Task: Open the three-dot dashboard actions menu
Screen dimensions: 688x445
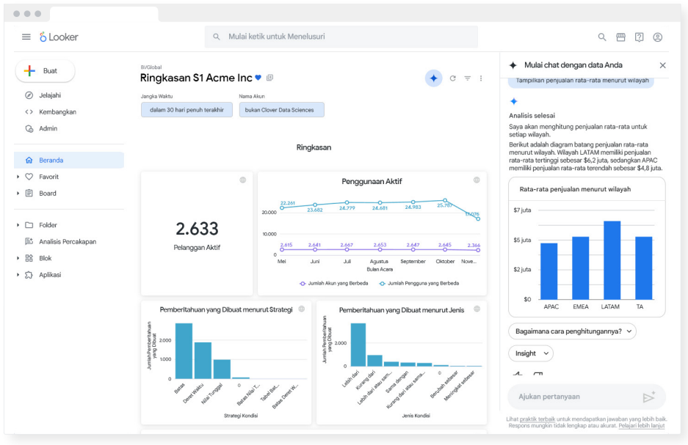Action: coord(481,78)
